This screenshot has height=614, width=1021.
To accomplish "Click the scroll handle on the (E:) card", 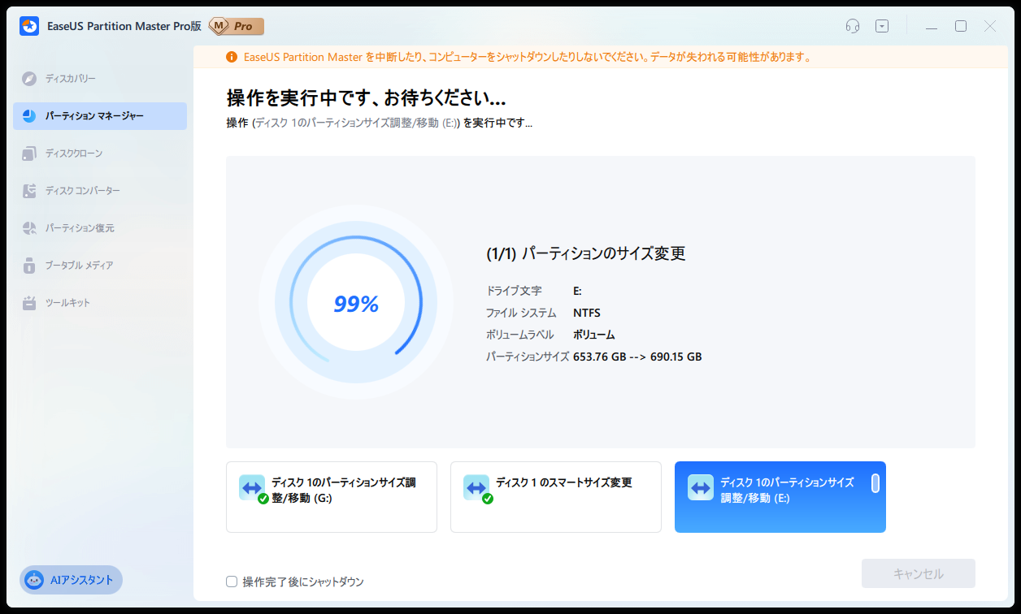I will [x=875, y=483].
